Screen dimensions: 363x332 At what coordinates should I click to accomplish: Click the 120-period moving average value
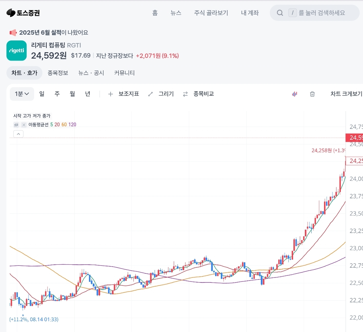pos(72,125)
